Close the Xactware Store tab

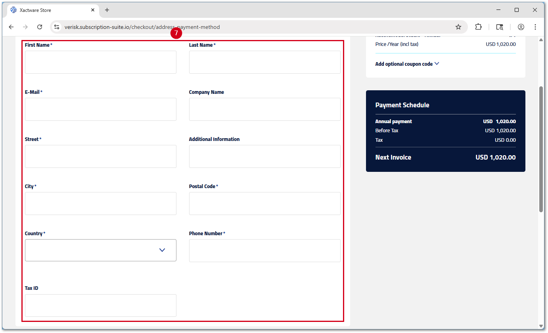[93, 10]
